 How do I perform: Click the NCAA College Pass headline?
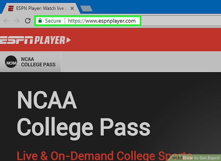pyautogui.click(x=83, y=115)
